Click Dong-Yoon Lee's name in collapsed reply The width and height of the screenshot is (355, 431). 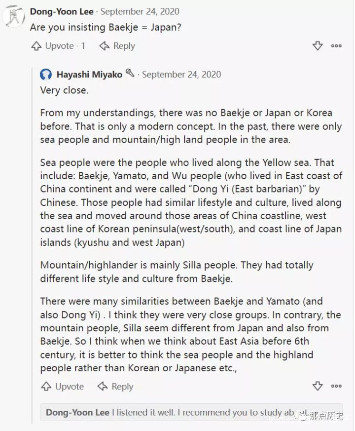77,413
